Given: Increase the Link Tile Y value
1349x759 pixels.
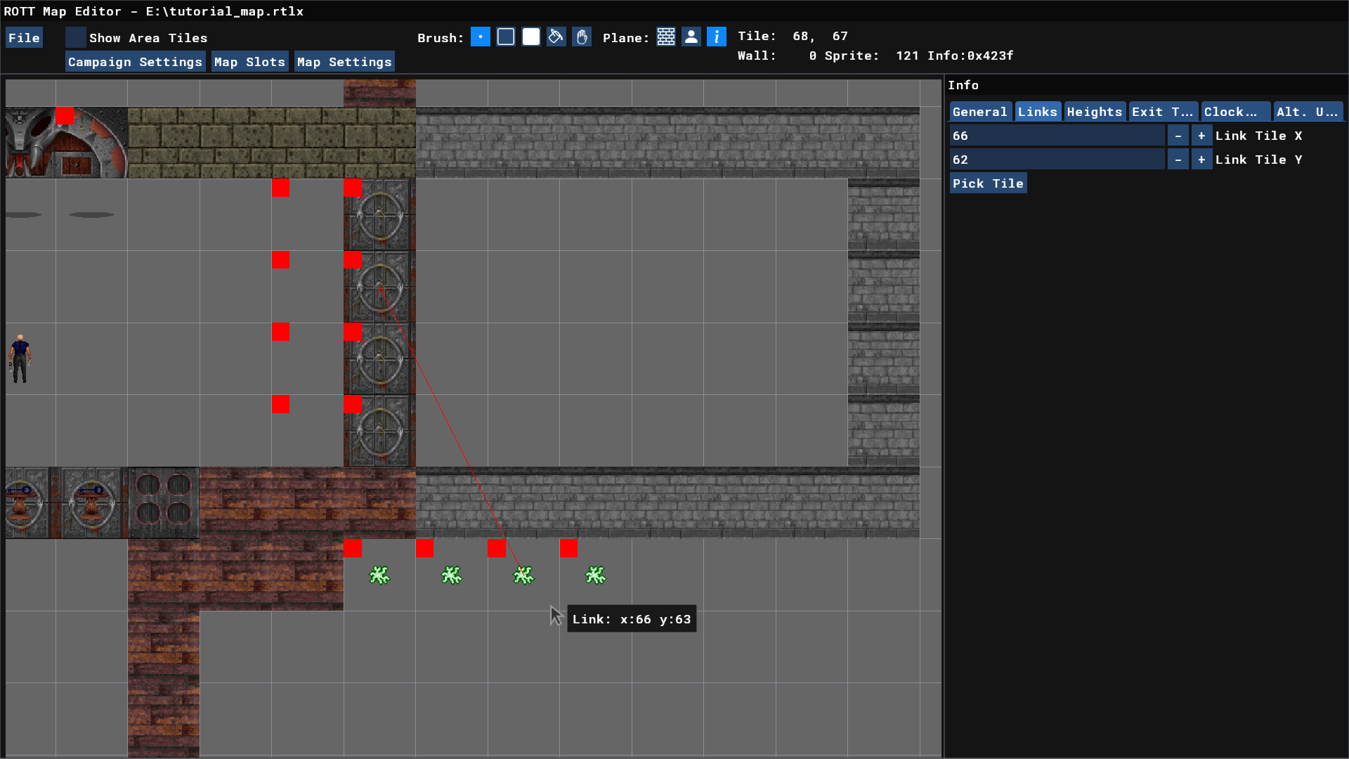Looking at the screenshot, I should [x=1201, y=160].
